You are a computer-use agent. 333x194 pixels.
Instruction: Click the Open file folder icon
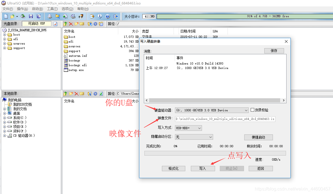point(12,16)
